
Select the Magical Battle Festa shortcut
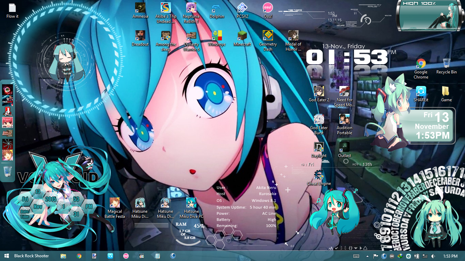pyautogui.click(x=115, y=208)
